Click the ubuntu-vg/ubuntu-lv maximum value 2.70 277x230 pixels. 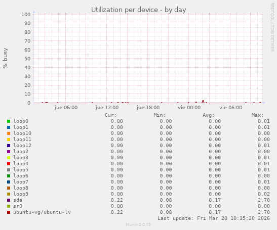[263, 212]
